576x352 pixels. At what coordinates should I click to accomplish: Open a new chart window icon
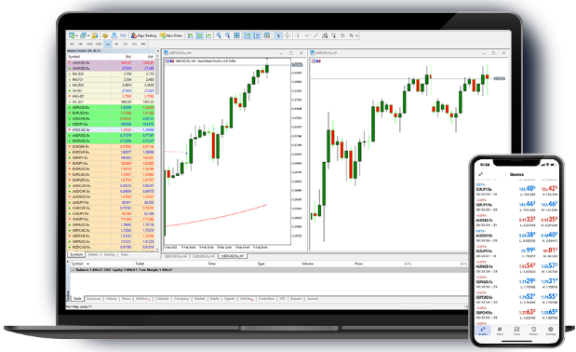pos(72,35)
